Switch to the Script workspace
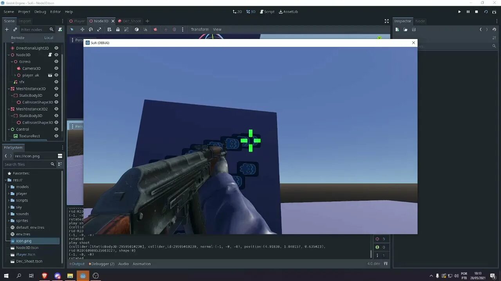The height and width of the screenshot is (281, 501). point(267,11)
